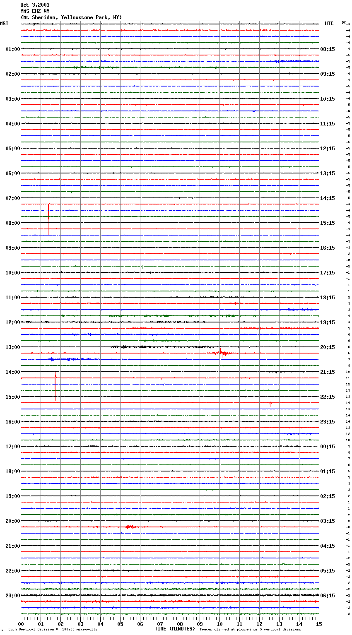Select the 10:00 MST time label
The width and height of the screenshot is (352, 635).
(x=13, y=273)
